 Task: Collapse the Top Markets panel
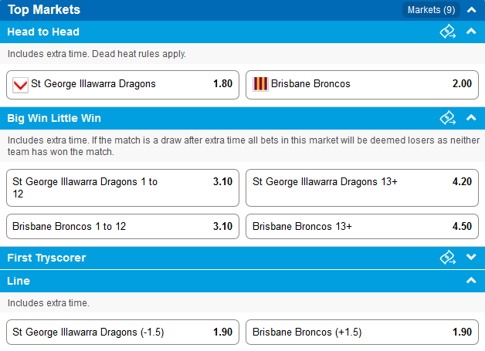tap(471, 10)
